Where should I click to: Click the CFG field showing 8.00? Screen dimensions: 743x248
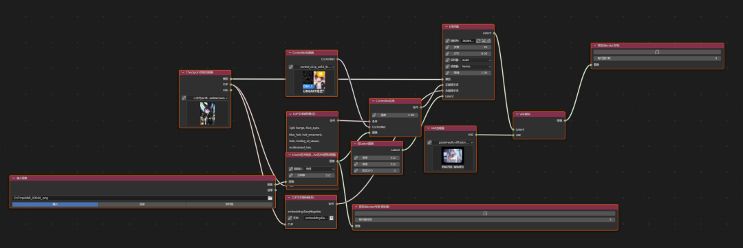click(471, 54)
